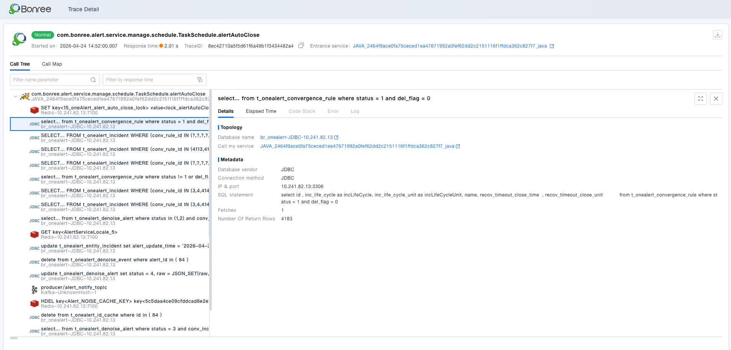Image resolution: width=731 pixels, height=350 pixels.
Task: Select the incident conv_rule_id IN (4113,41 span
Action: point(109,152)
